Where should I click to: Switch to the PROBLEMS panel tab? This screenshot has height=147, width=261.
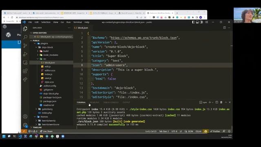pyautogui.click(x=94, y=102)
